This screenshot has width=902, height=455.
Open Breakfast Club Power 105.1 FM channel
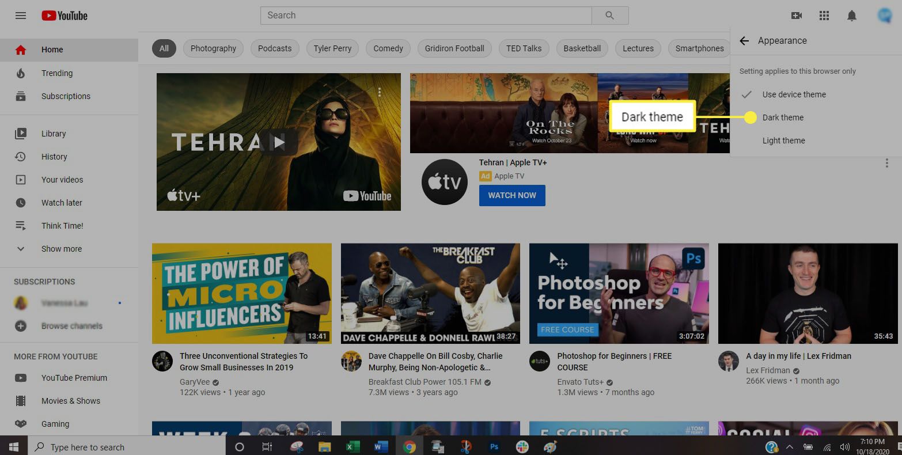425,382
